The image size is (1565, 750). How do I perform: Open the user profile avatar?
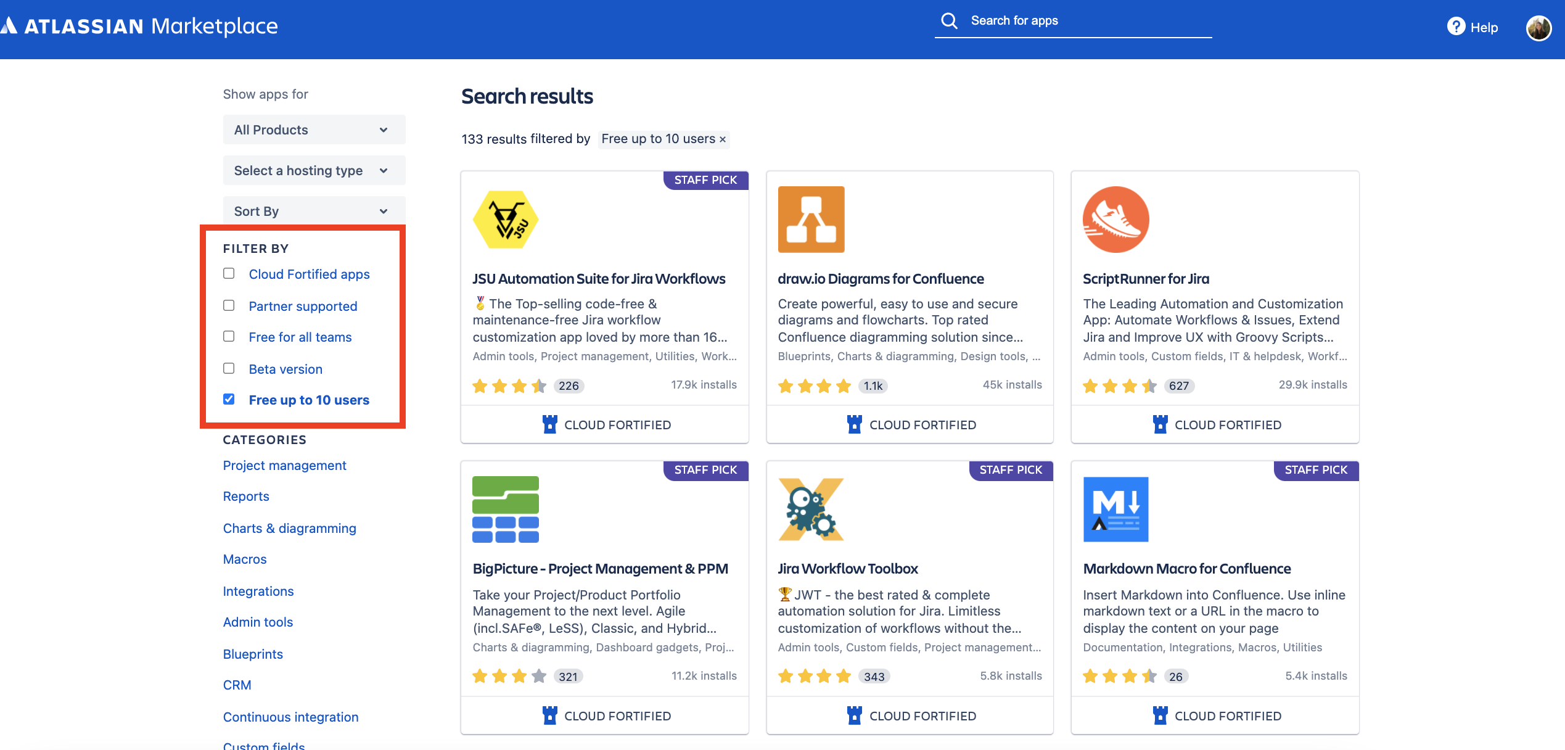1539,28
